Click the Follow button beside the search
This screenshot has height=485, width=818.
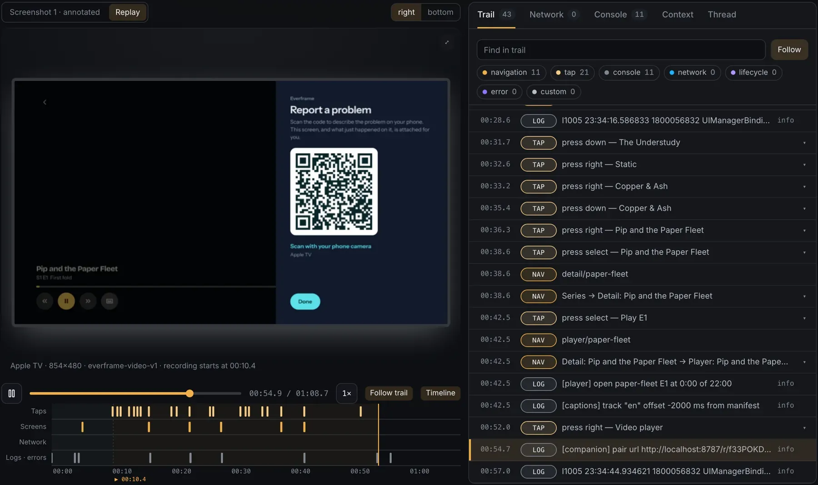coord(789,50)
